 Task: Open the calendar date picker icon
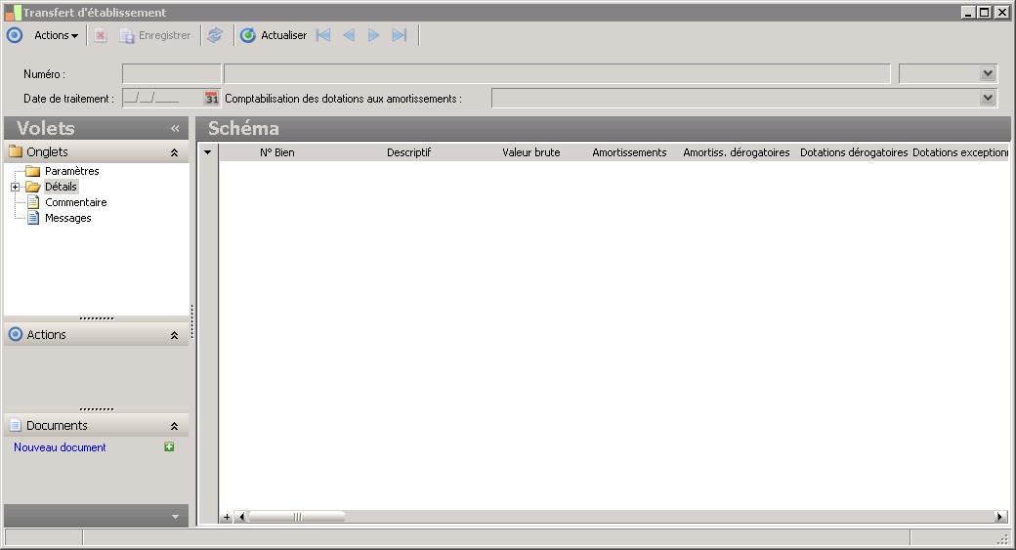(211, 99)
